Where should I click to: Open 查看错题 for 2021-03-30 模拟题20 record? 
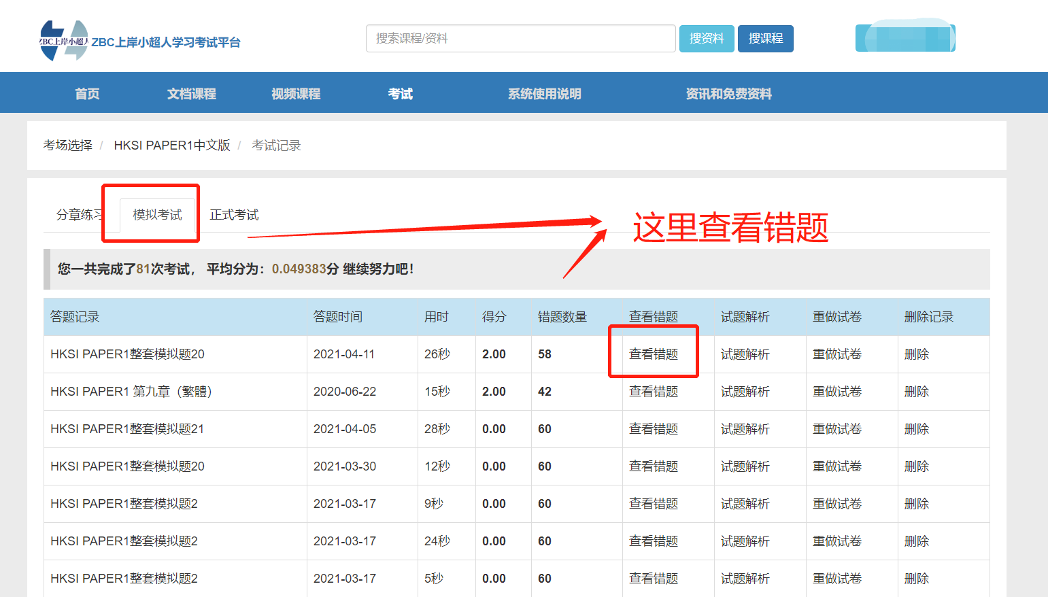pos(654,466)
